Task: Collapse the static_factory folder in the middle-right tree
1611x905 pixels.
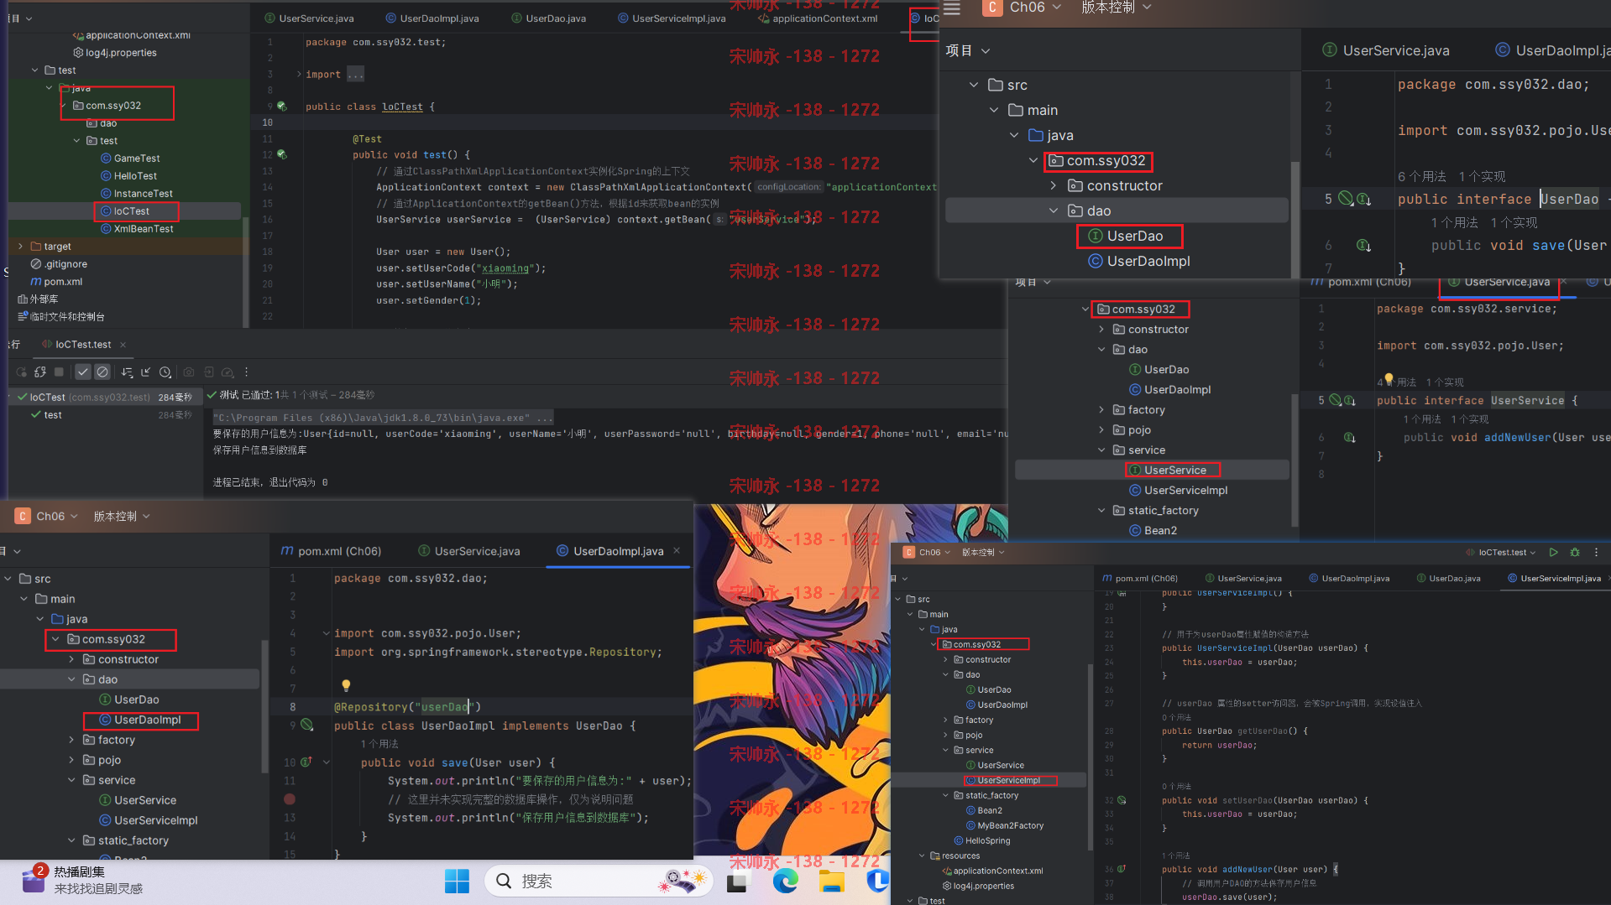Action: pos(1101,510)
